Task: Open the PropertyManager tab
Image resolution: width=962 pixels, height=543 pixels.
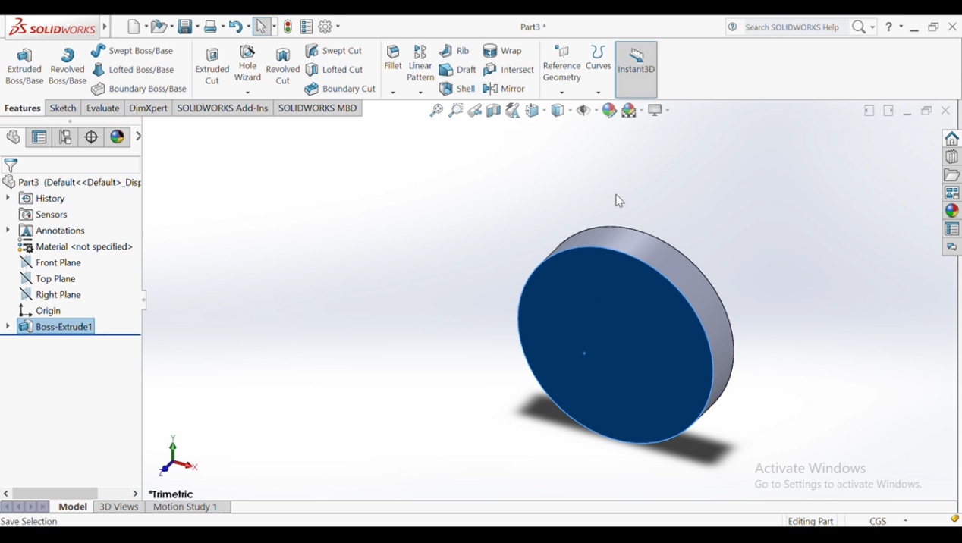Action: click(39, 137)
